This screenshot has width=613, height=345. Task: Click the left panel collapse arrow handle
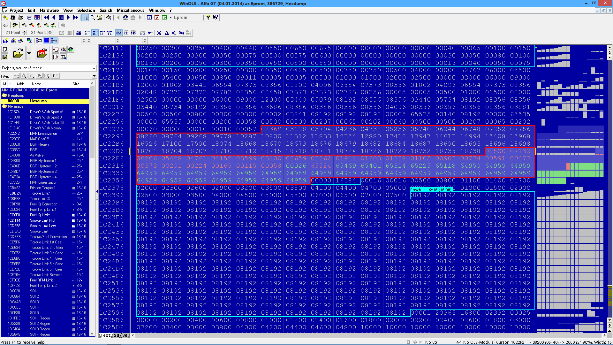[x=97, y=191]
